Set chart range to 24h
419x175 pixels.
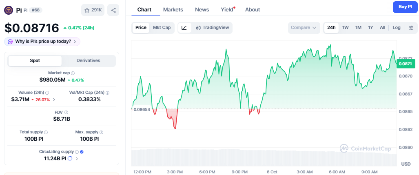point(331,27)
